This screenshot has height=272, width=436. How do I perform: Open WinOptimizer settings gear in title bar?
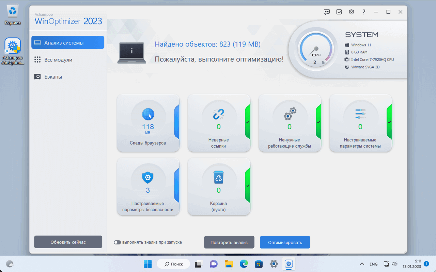(351, 12)
